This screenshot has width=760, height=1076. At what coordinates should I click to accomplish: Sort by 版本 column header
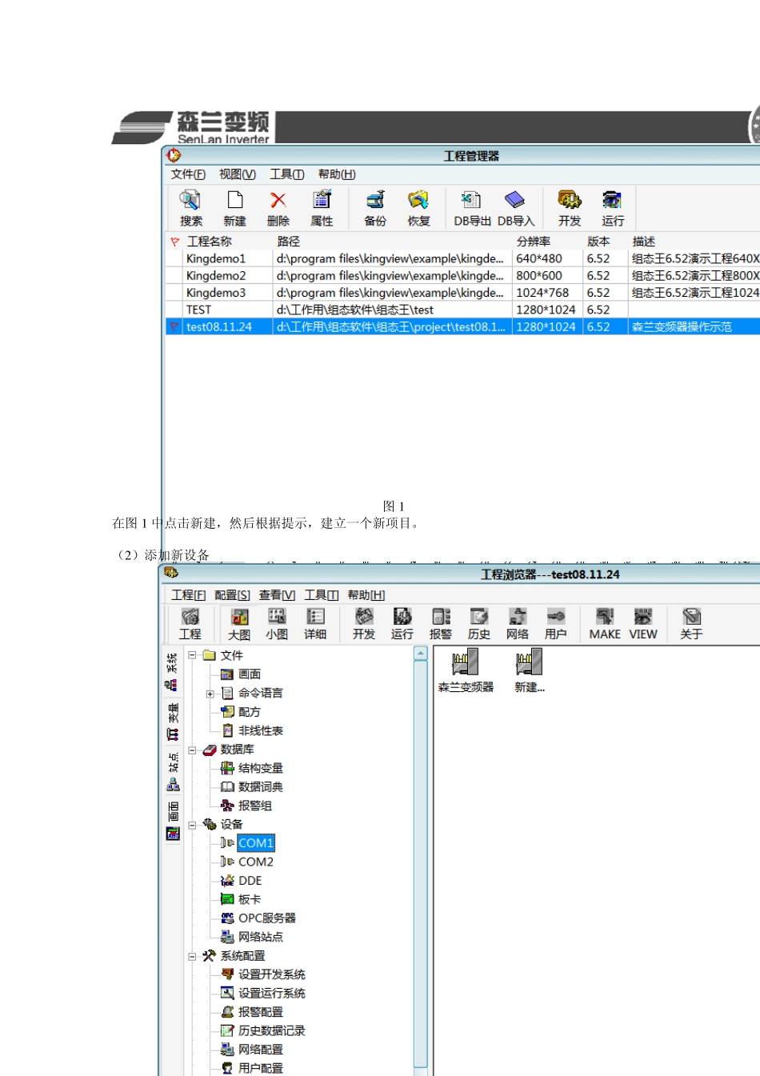tap(605, 241)
